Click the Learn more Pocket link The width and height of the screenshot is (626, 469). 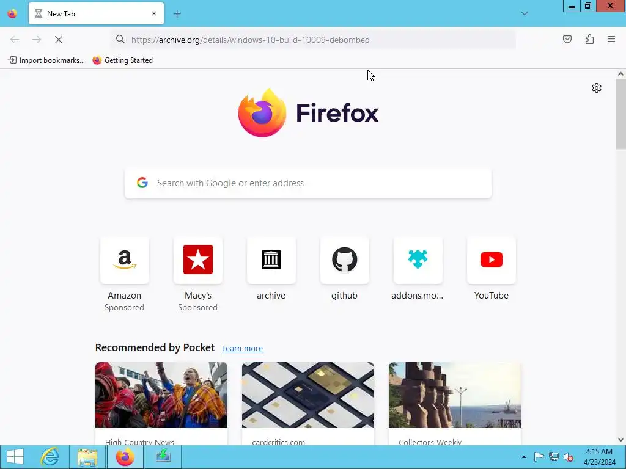tap(242, 349)
